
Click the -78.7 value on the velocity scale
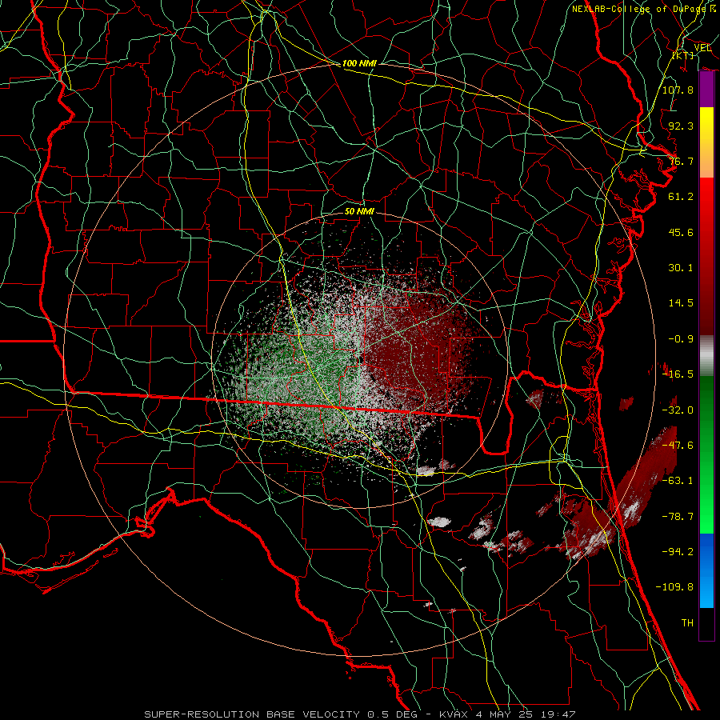[678, 517]
